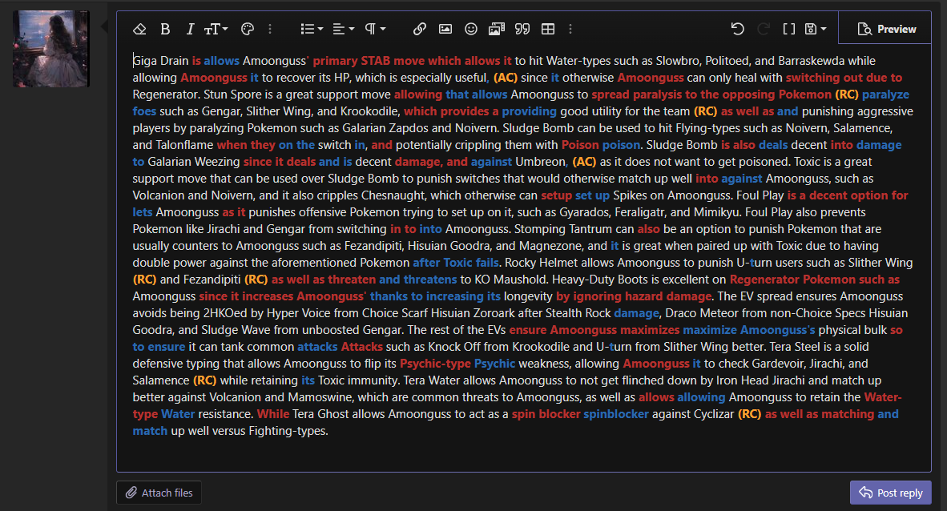Open the text color palette
The image size is (947, 511).
[x=248, y=29]
